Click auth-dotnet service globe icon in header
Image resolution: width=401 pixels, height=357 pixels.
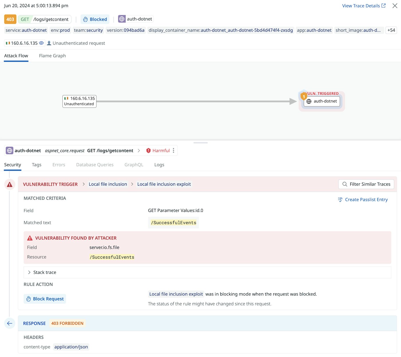click(x=122, y=19)
